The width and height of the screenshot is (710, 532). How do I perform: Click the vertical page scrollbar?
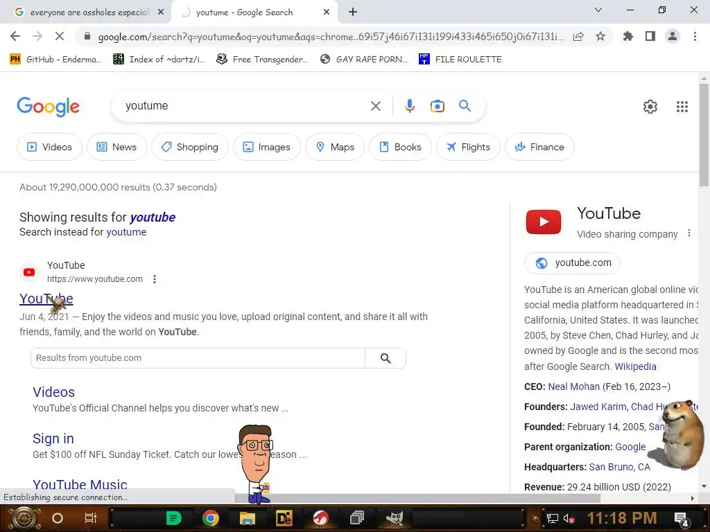tap(704, 134)
